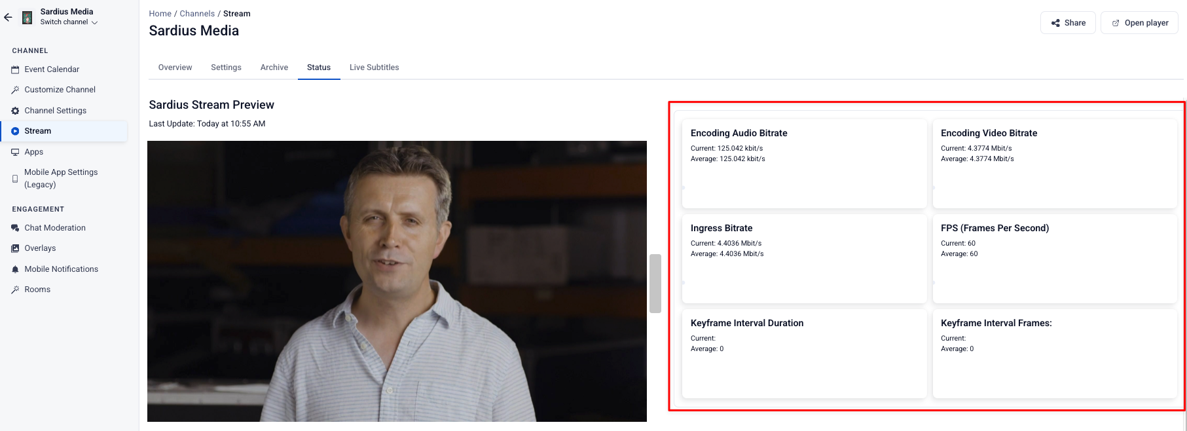
Task: Click the Sardius Media channel logo
Action: point(27,18)
